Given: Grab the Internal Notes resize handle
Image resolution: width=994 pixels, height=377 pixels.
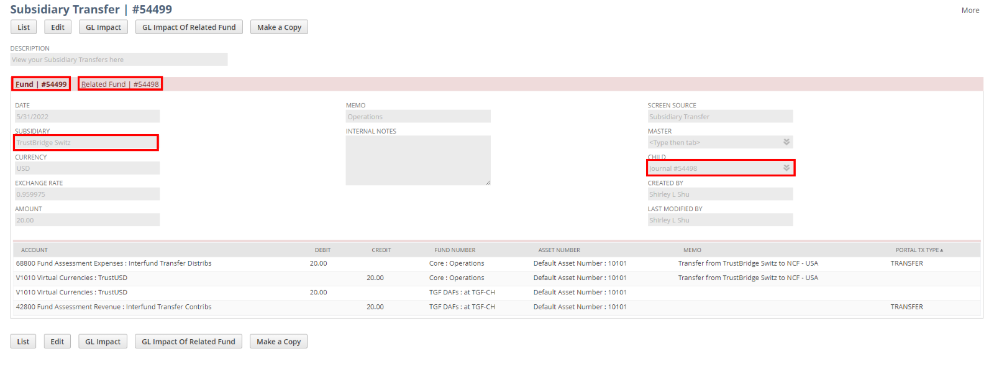Looking at the screenshot, I should pyautogui.click(x=488, y=183).
